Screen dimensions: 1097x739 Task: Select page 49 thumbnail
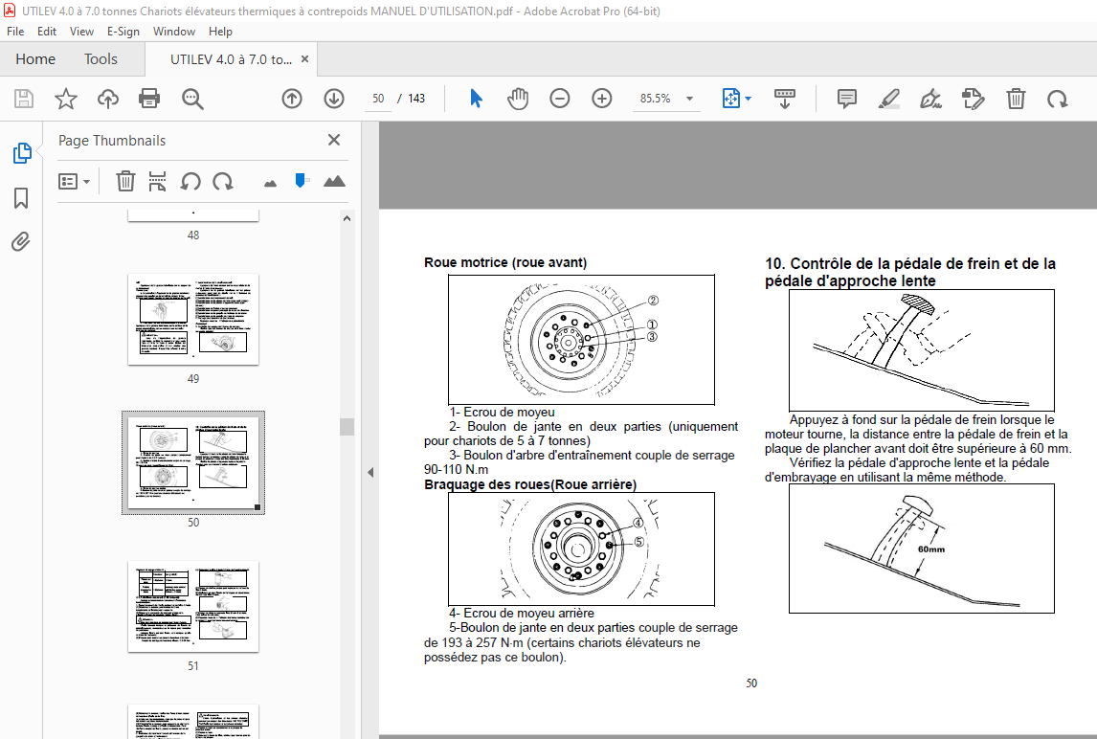193,319
